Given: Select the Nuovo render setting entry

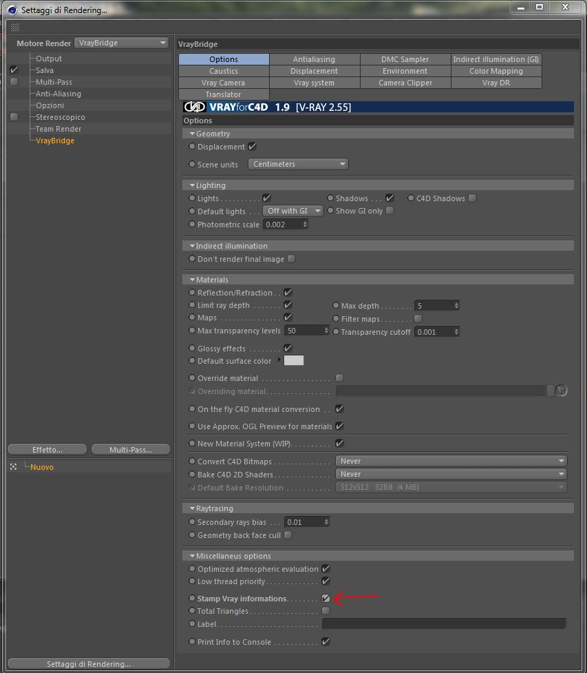Looking at the screenshot, I should pyautogui.click(x=42, y=467).
